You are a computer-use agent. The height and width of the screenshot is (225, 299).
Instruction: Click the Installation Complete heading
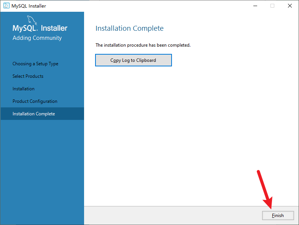(129, 28)
